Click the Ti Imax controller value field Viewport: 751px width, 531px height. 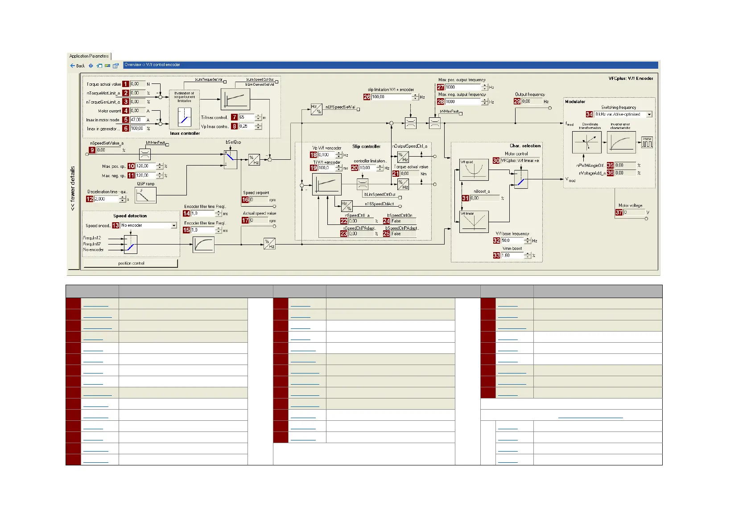click(247, 118)
